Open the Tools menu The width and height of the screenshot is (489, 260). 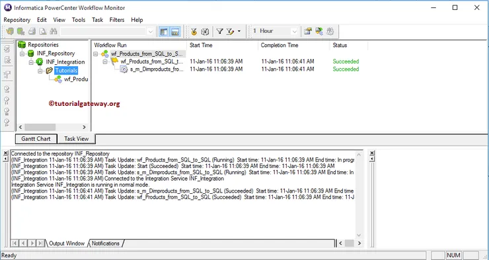pos(79,20)
